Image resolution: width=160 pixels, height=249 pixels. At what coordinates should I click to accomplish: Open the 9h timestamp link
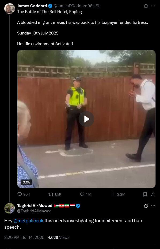pyautogui.click(x=98, y=6)
